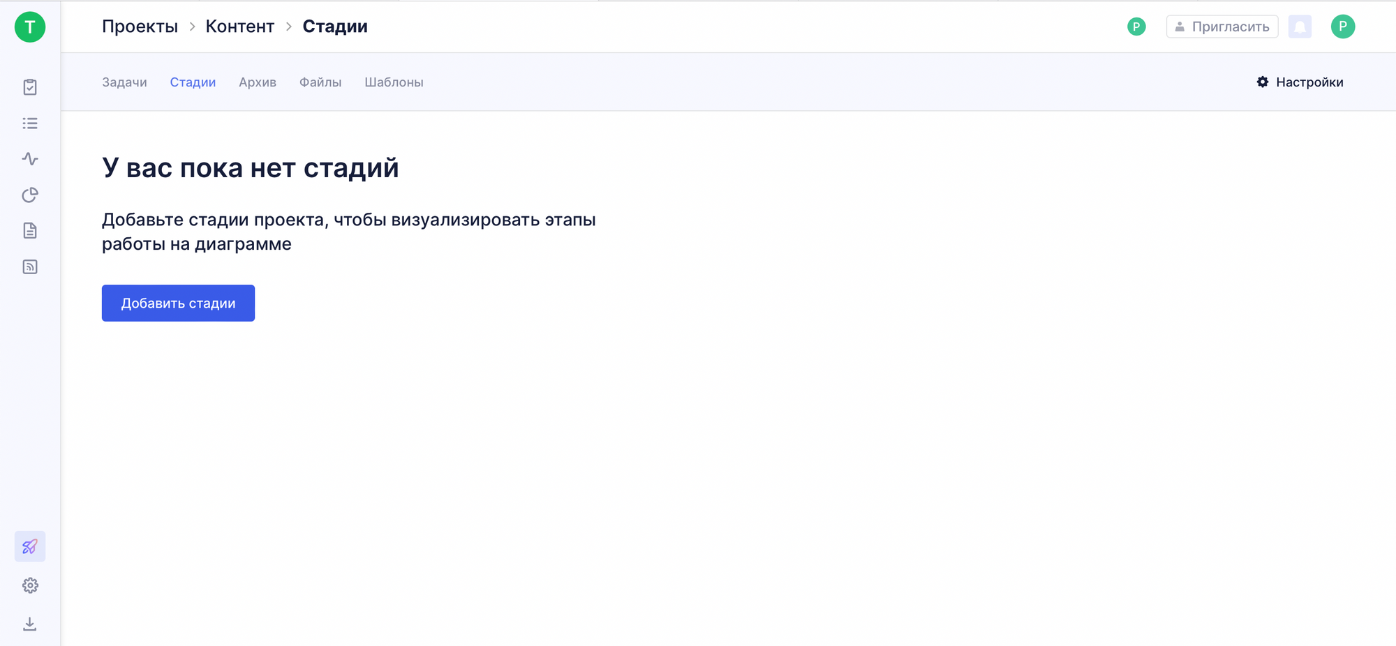This screenshot has height=646, width=1396.
Task: Click the small member avatar P near Пригласить
Action: click(1136, 27)
